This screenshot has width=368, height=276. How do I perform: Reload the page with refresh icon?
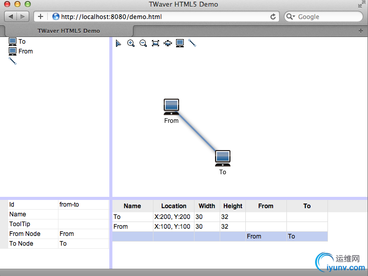(273, 16)
